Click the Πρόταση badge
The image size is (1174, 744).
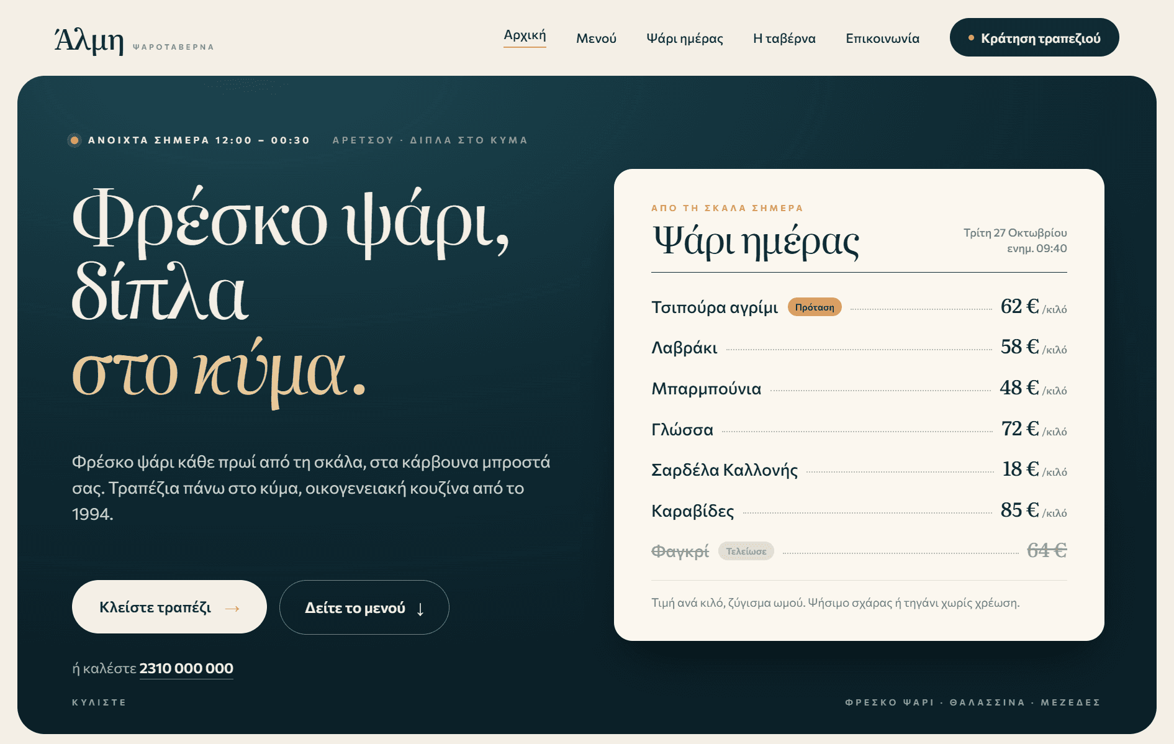(x=815, y=307)
